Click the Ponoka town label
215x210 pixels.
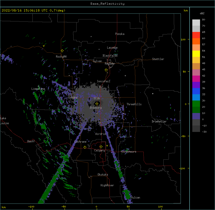pyautogui.click(x=120, y=34)
